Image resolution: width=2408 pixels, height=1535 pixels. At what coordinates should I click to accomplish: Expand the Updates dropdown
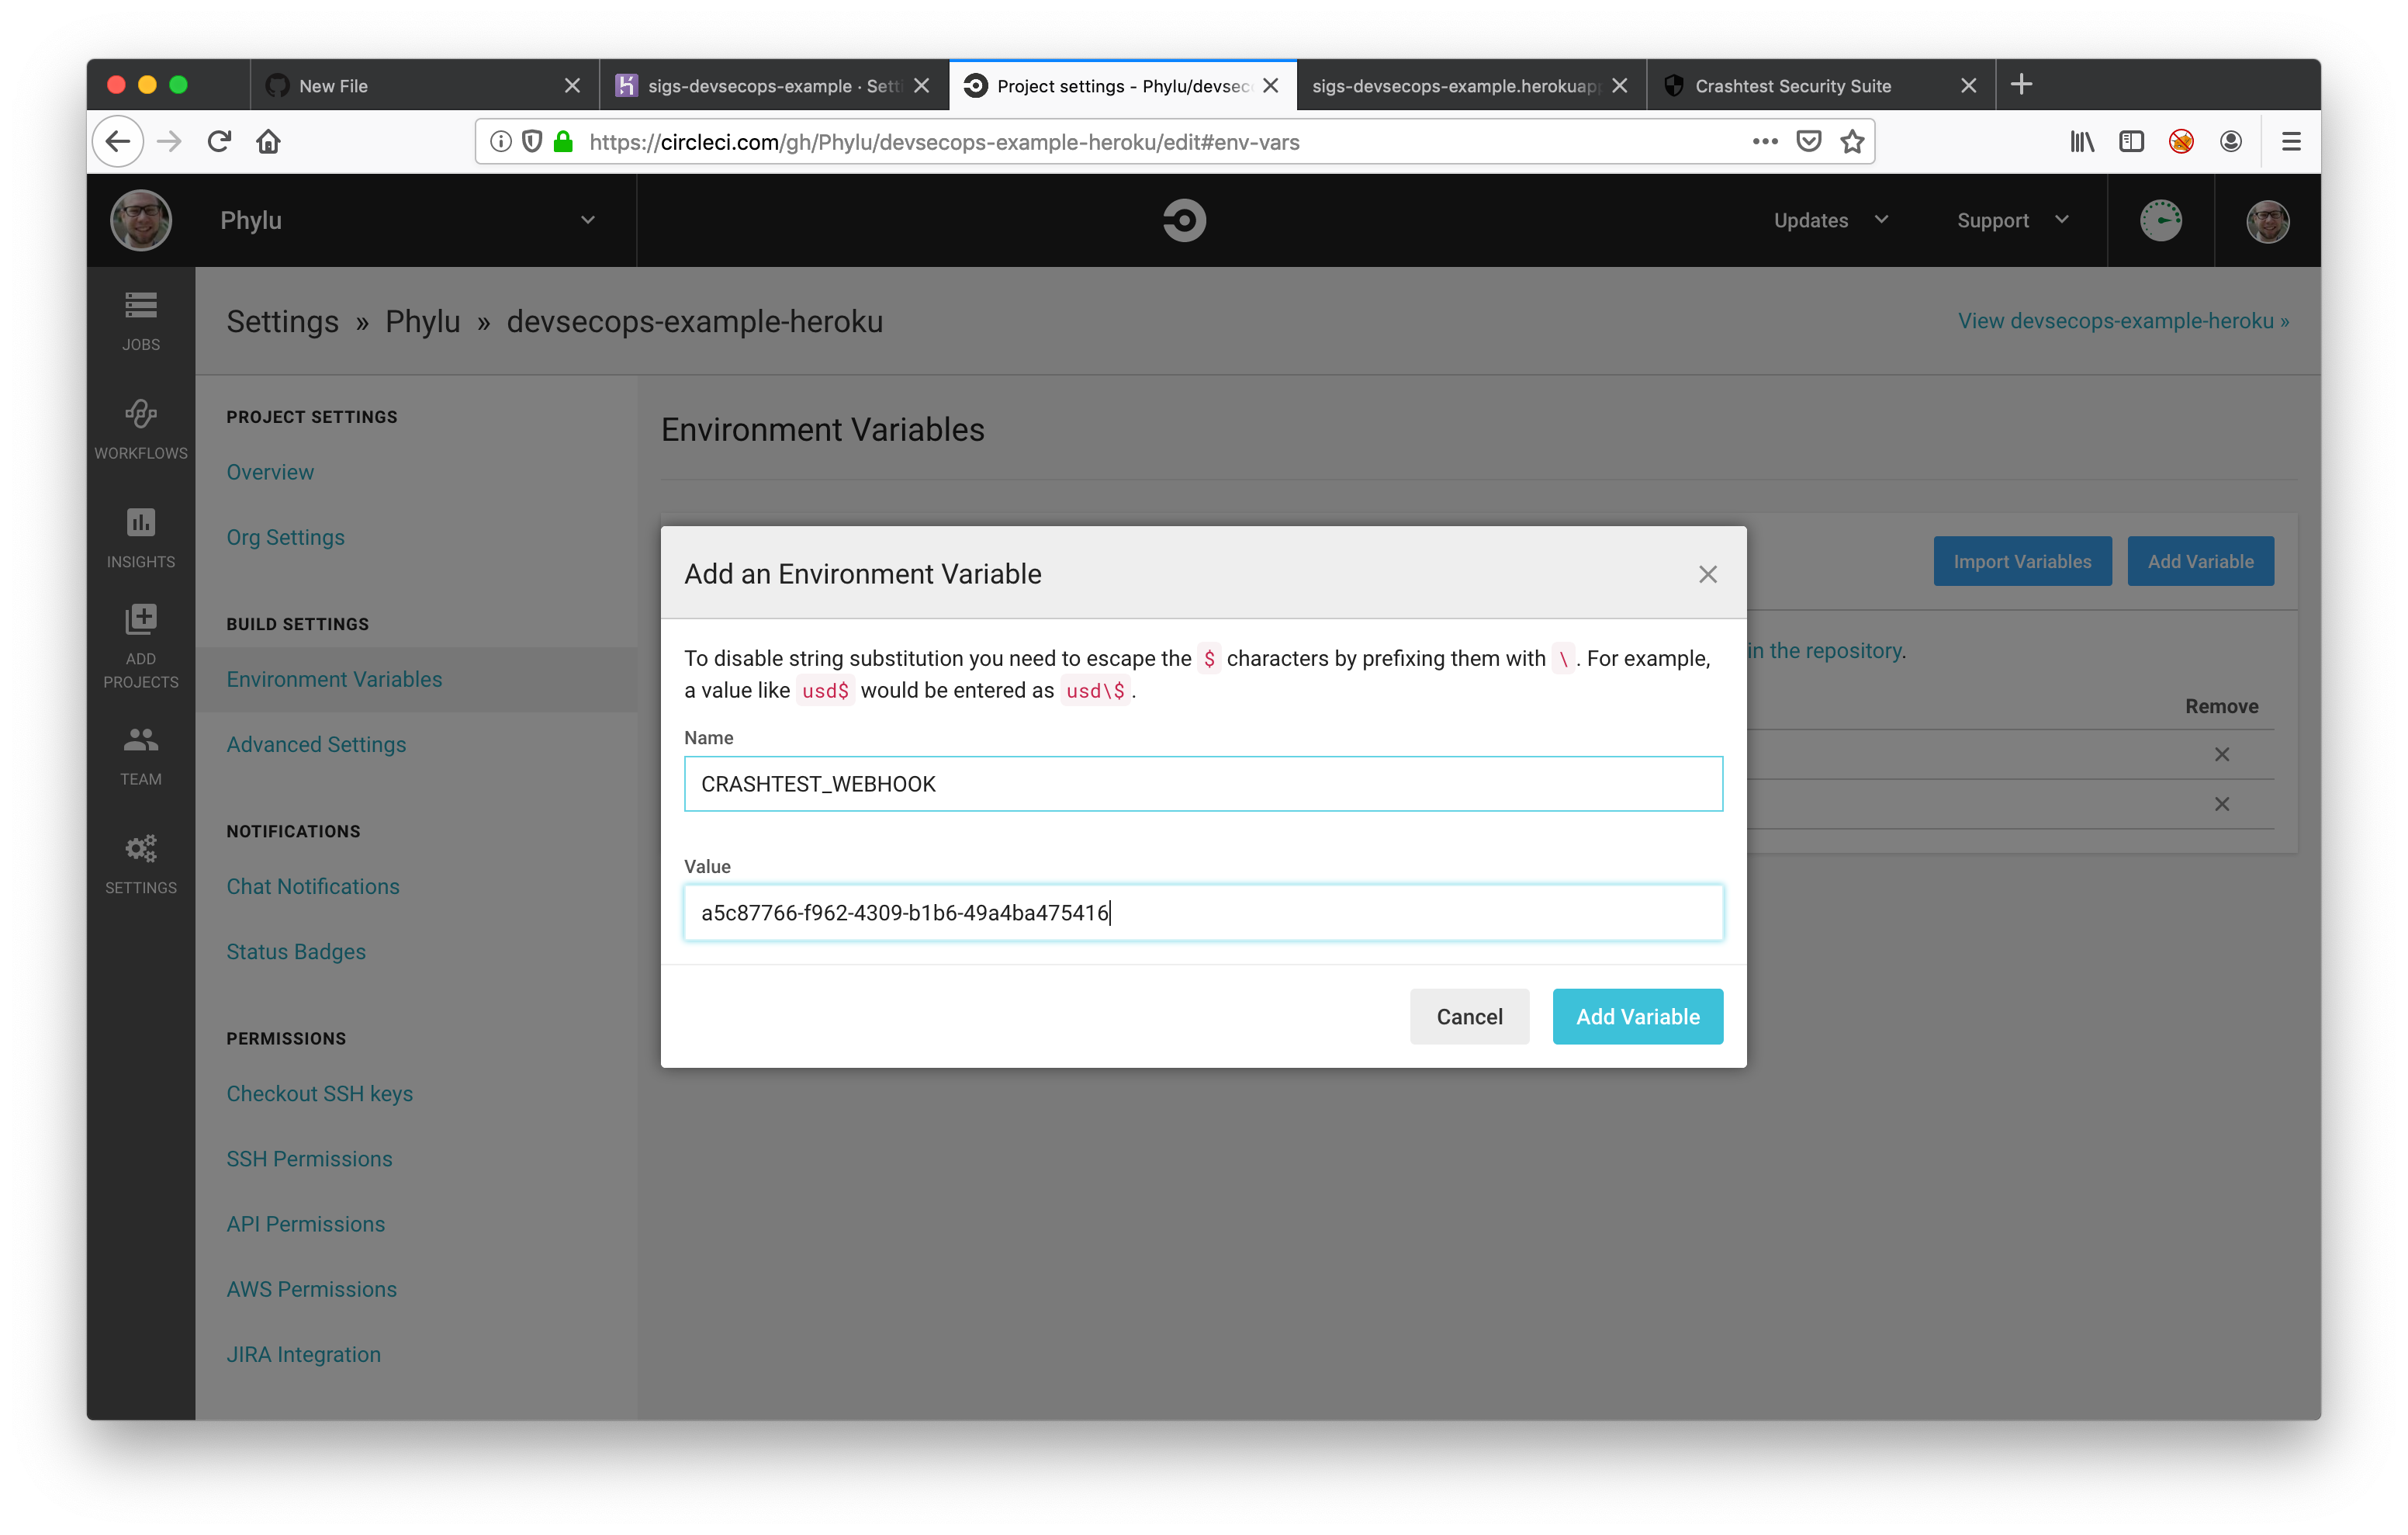(x=1830, y=220)
